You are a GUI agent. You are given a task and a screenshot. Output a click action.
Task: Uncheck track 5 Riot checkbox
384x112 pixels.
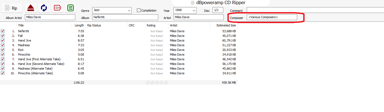coord(3,50)
